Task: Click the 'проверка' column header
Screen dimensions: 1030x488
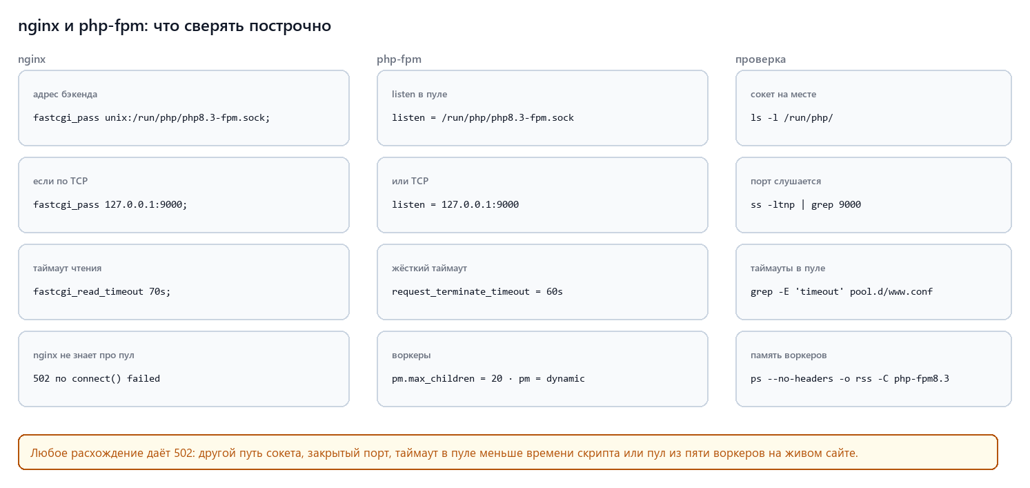Action: click(x=760, y=59)
